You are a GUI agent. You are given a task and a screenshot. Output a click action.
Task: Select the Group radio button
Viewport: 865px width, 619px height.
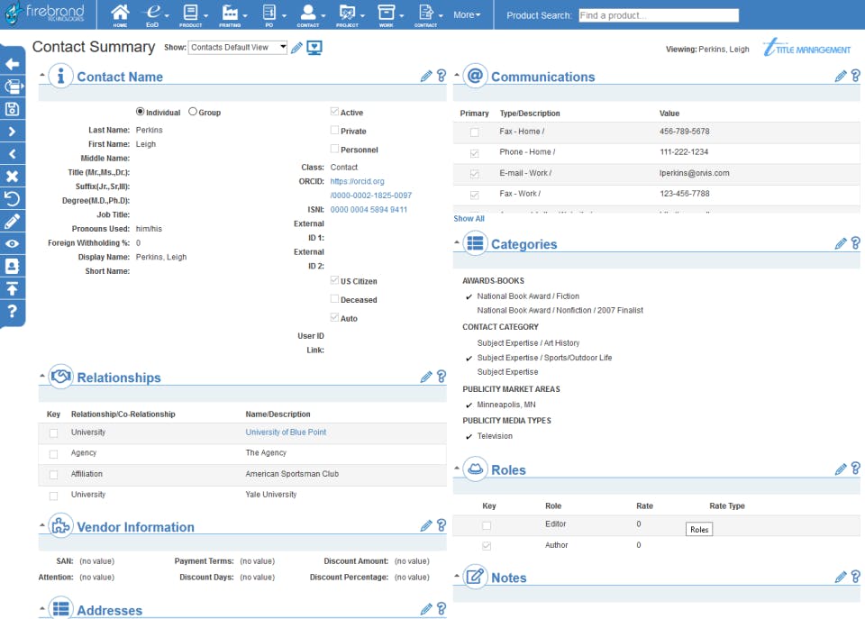click(193, 113)
